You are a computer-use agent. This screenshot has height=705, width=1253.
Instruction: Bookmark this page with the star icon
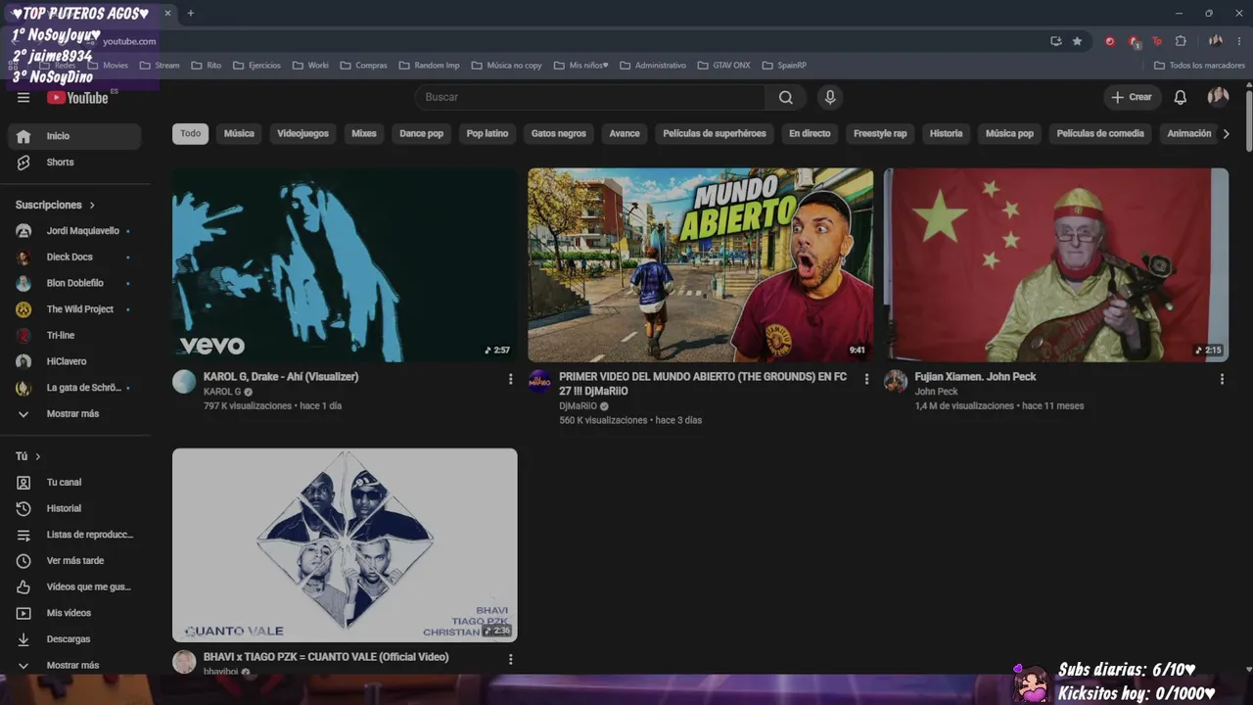point(1077,41)
